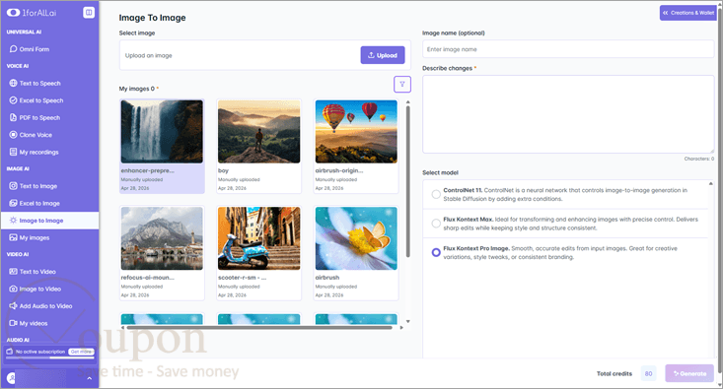
Task: Expand the user account chevron
Action: pos(90,378)
